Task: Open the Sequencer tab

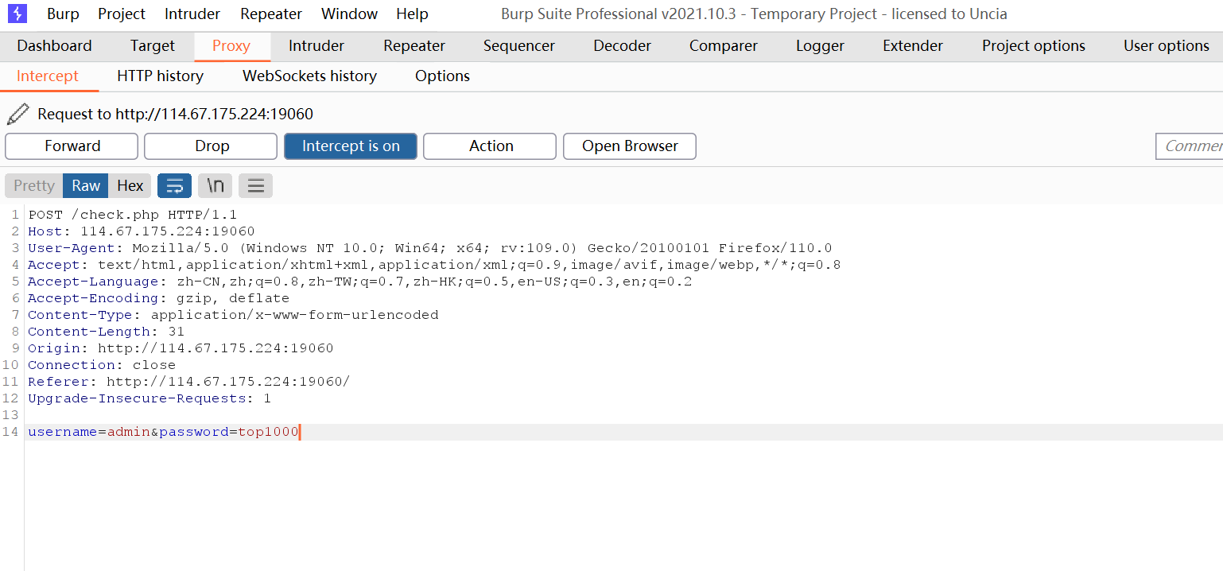Action: [519, 46]
